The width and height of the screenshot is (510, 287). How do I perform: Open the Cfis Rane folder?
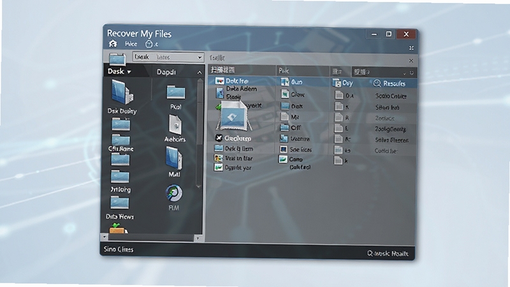pyautogui.click(x=121, y=140)
